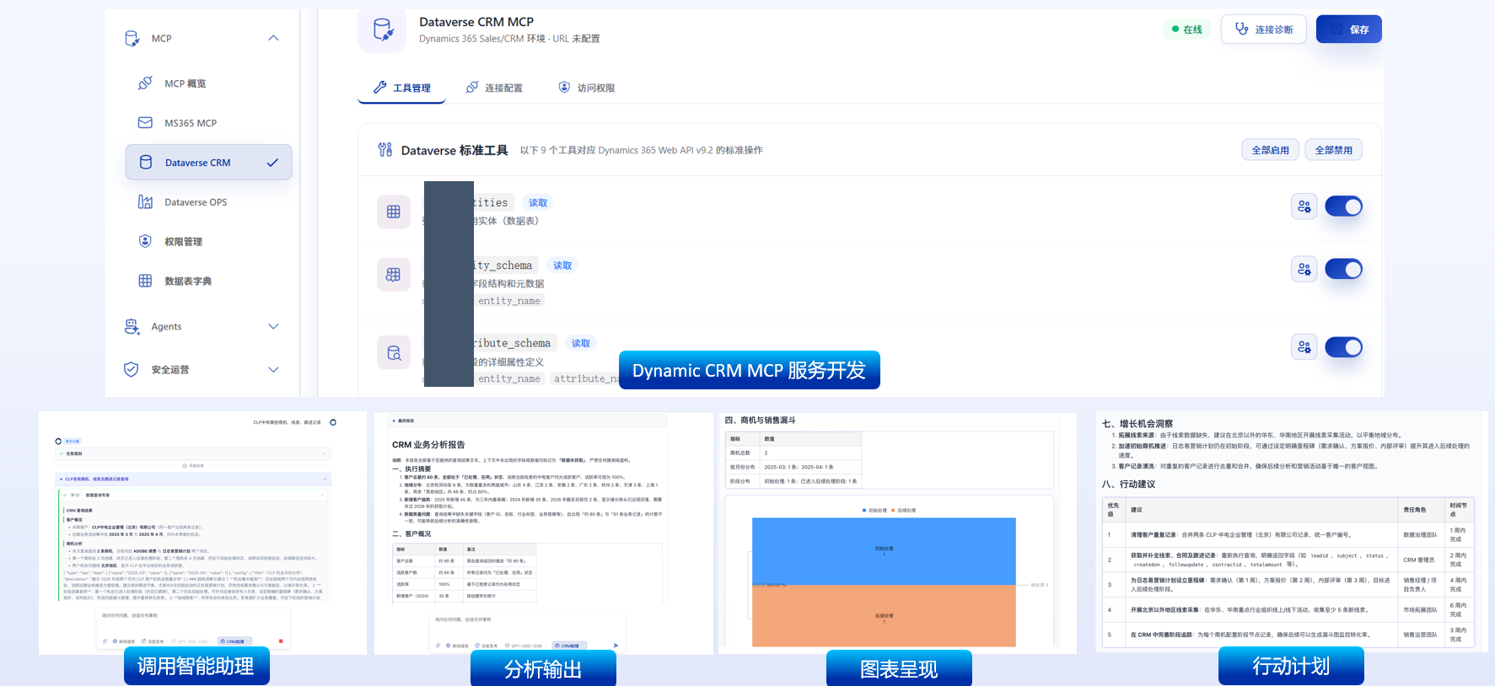This screenshot has height=686, width=1495.
Task: Expand the 任务规划 row chevron
Action: 325,453
